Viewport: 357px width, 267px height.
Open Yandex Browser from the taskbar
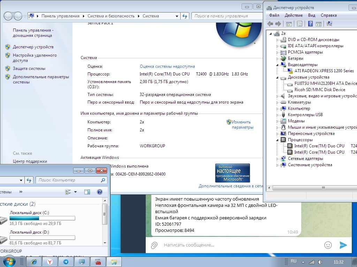coord(50,262)
